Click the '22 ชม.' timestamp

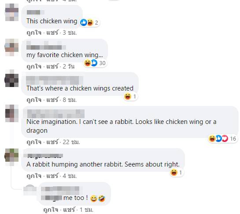71,142
